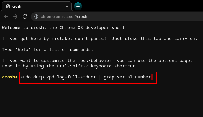This screenshot has height=117, width=203.
Task: Click the word sudo in the command
Action: pos(25,77)
